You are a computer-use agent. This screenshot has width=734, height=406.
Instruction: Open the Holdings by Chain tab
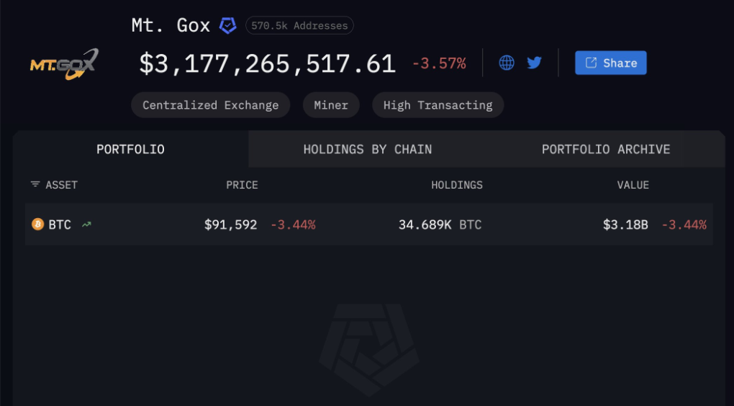click(368, 149)
